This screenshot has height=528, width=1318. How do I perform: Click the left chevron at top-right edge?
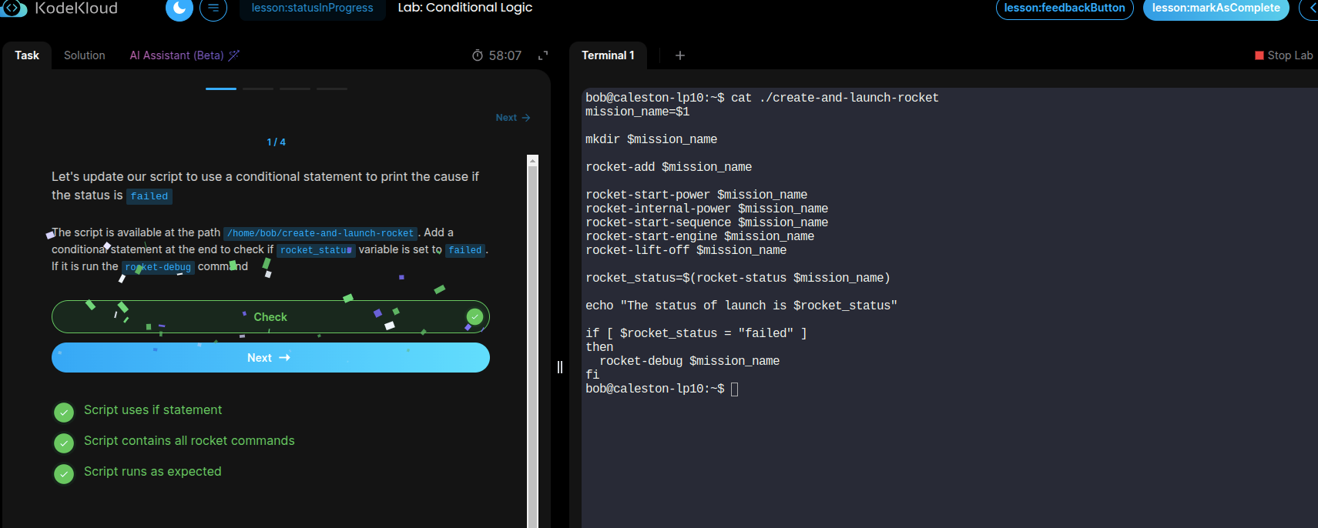1312,8
